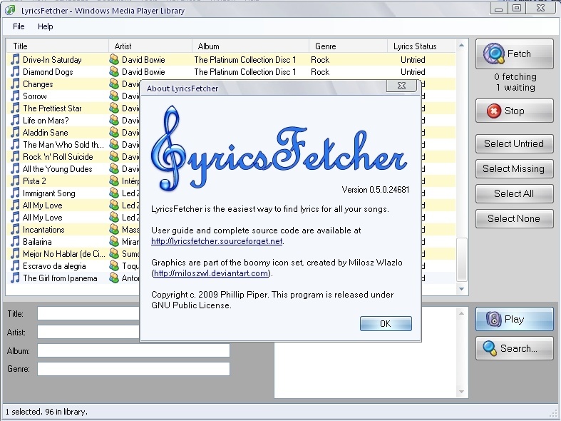Click Select Missing button

(x=514, y=168)
